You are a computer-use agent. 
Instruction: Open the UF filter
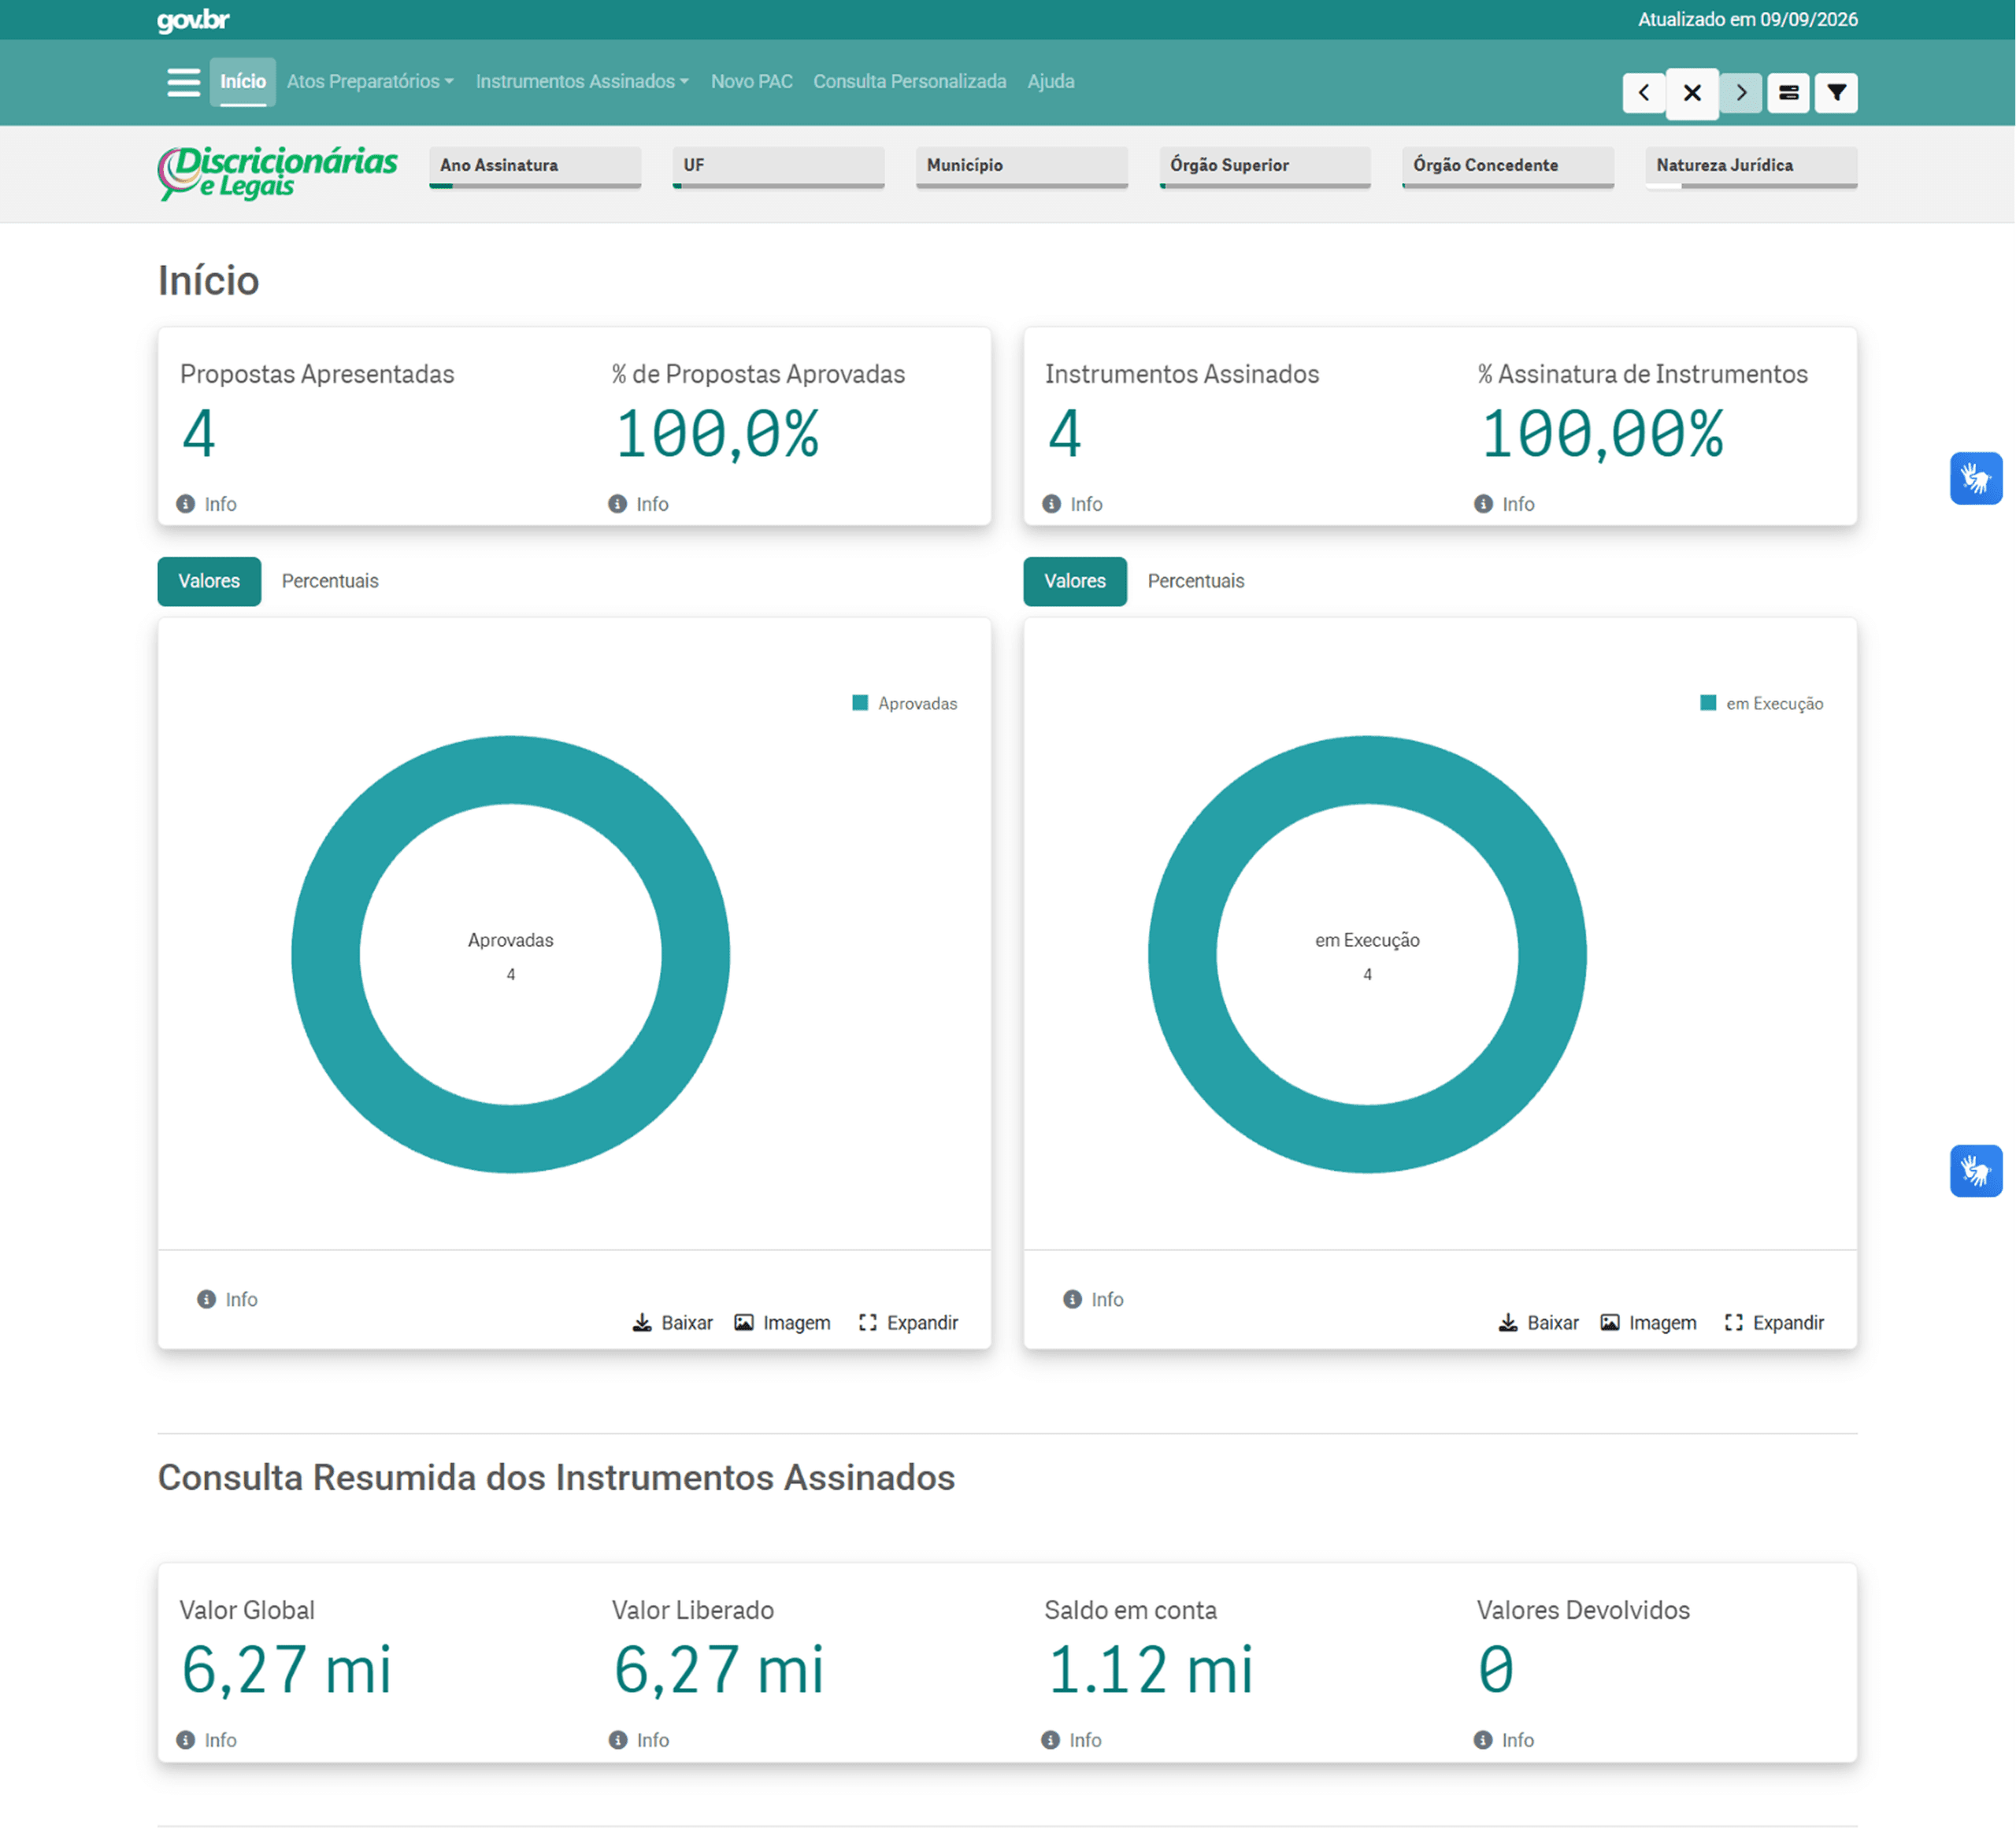coord(778,167)
